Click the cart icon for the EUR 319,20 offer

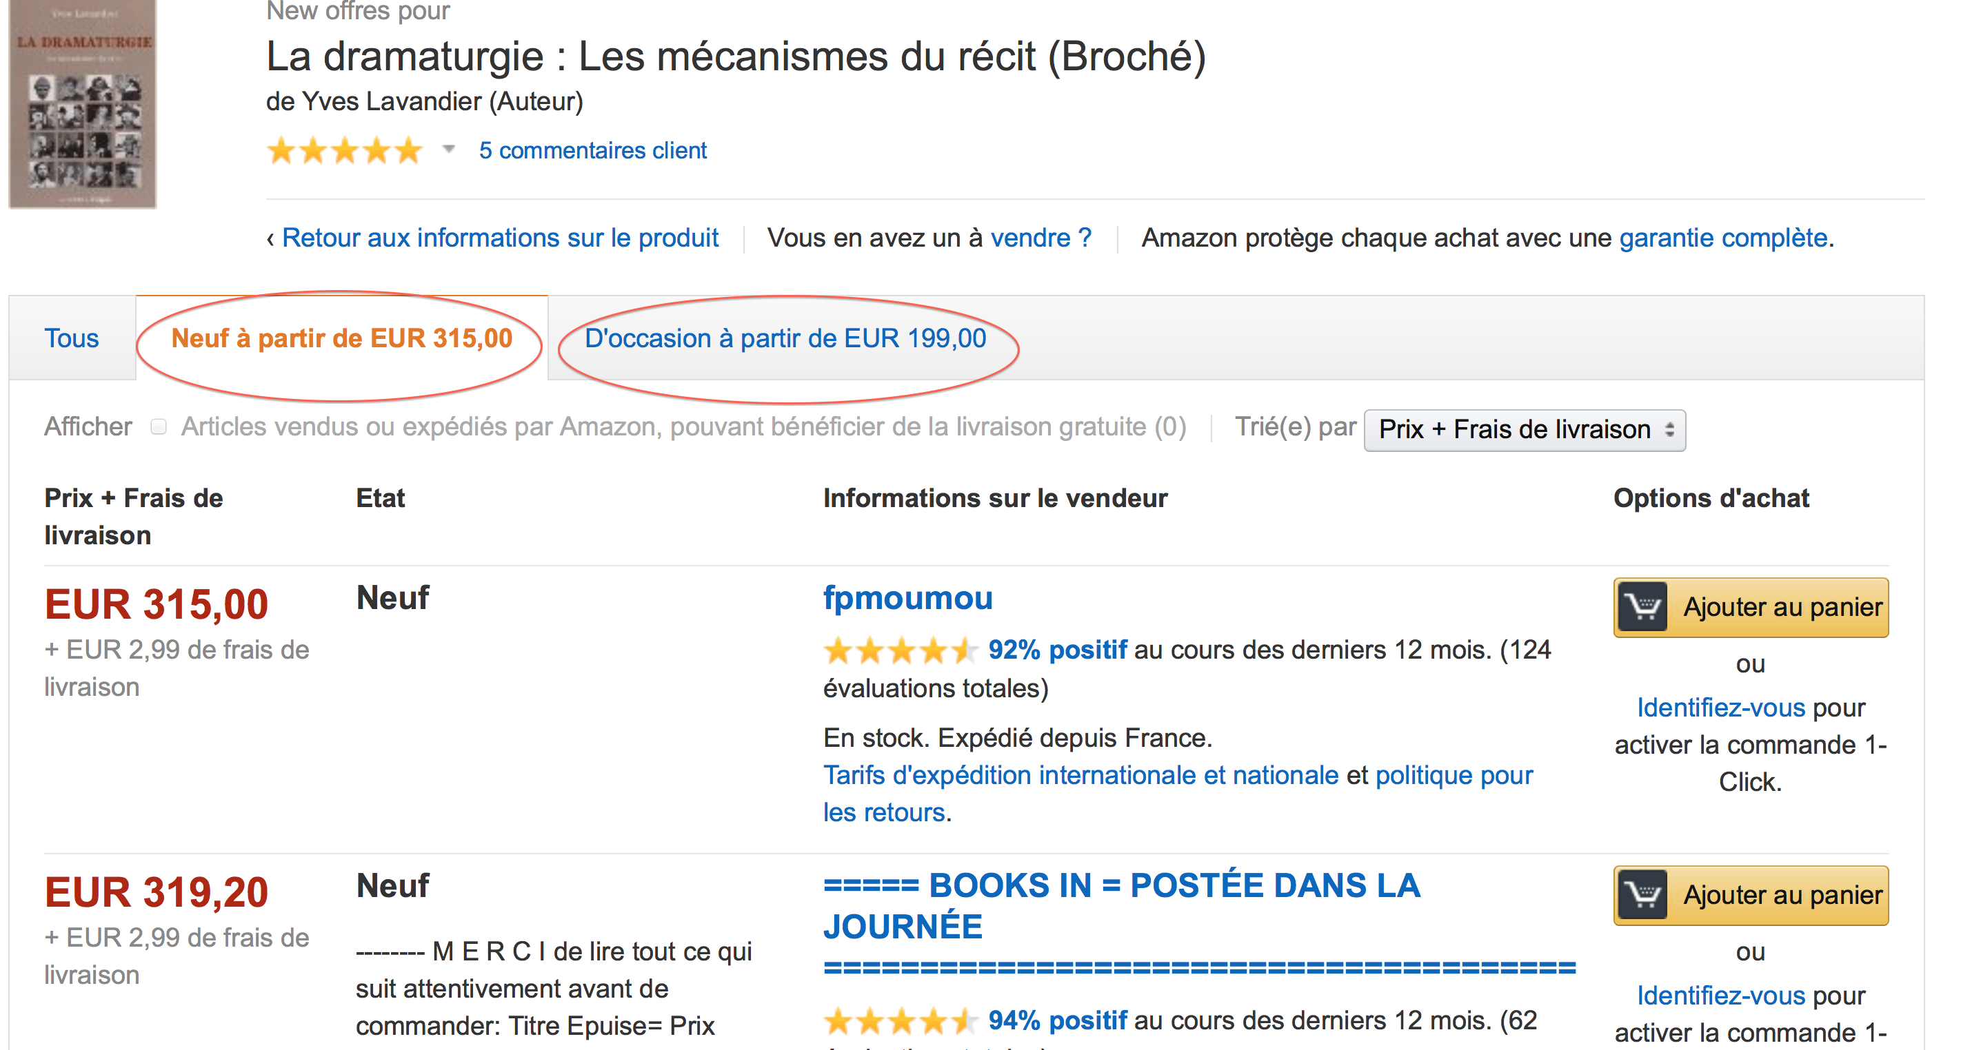tap(1643, 895)
